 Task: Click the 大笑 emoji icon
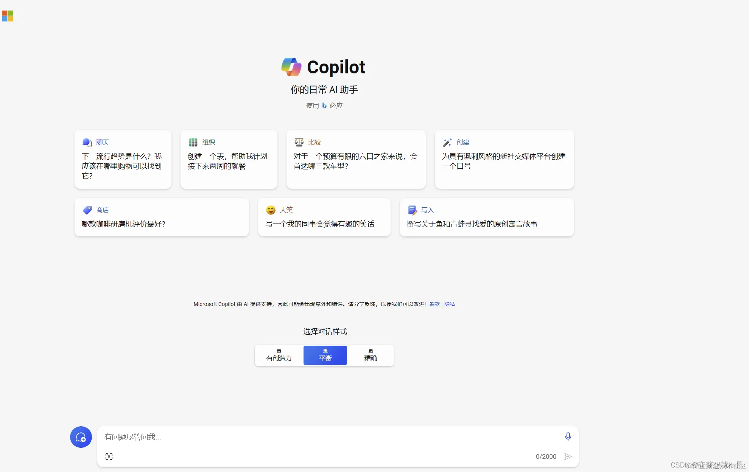pos(271,210)
